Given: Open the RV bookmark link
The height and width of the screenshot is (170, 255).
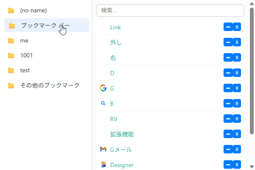Looking at the screenshot, I should click(113, 119).
